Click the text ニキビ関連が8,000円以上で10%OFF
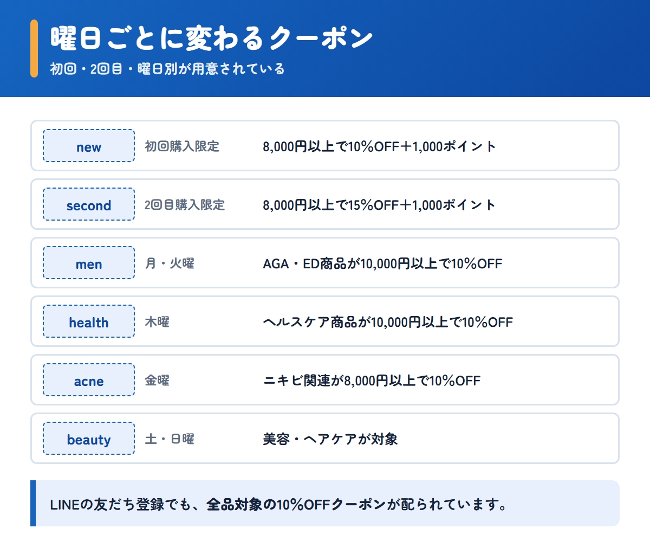The image size is (650, 554). [x=372, y=381]
